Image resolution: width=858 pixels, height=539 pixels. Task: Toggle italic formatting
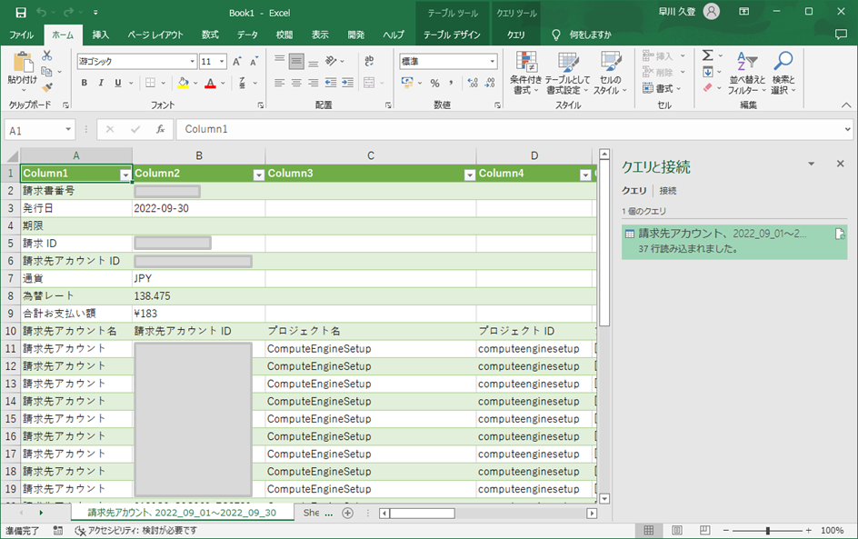(x=101, y=83)
